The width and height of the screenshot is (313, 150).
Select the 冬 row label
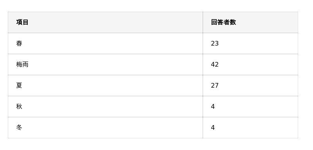[x=19, y=127]
